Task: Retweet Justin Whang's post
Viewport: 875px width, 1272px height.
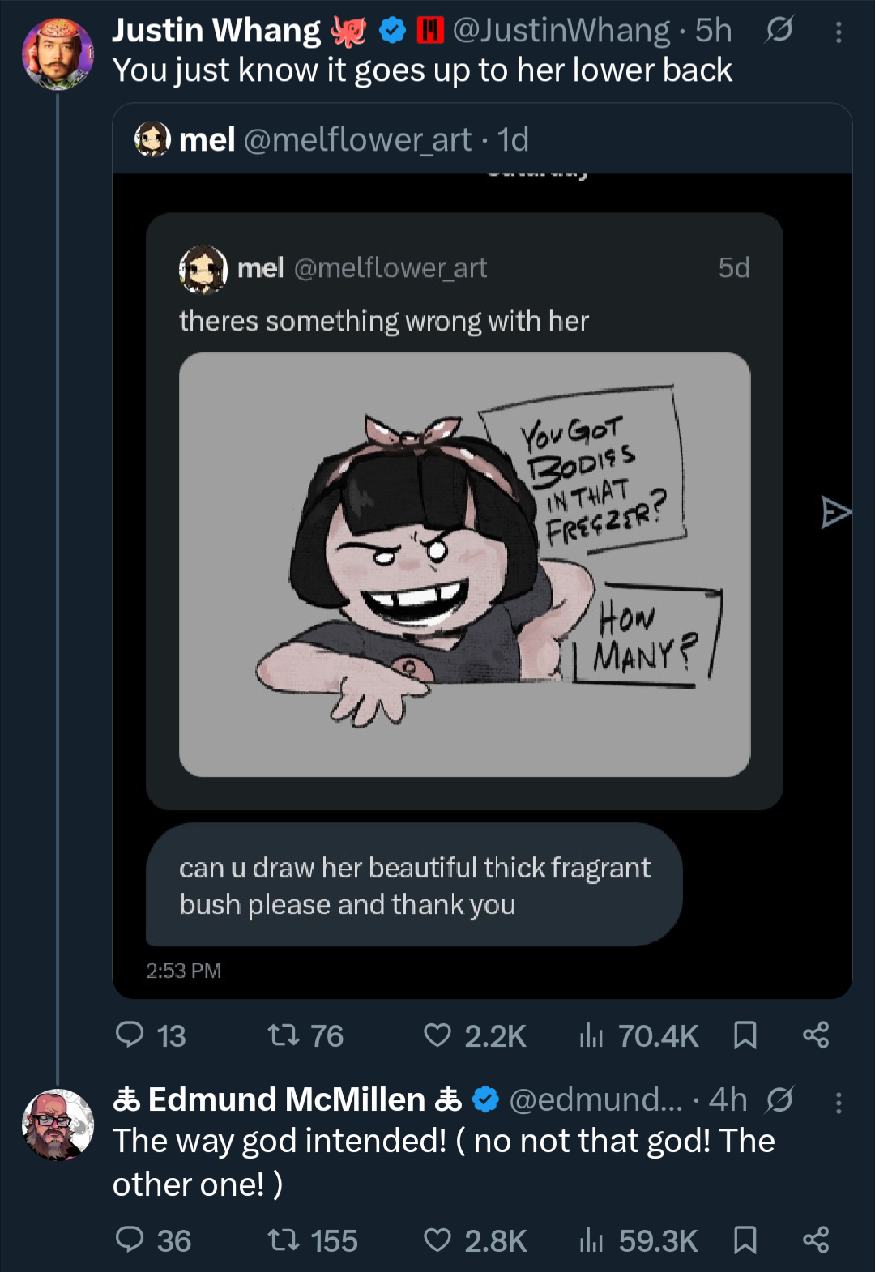Action: pos(283,1035)
